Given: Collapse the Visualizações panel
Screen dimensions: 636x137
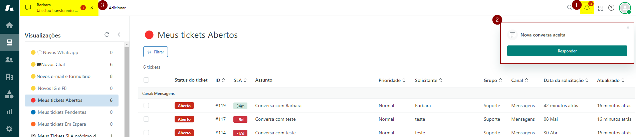Looking at the screenshot, I should tap(119, 34).
